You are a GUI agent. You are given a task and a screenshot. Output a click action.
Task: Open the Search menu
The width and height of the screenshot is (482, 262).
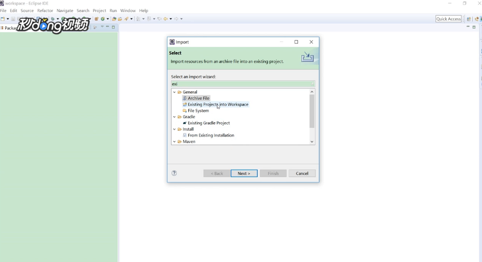coord(83,10)
